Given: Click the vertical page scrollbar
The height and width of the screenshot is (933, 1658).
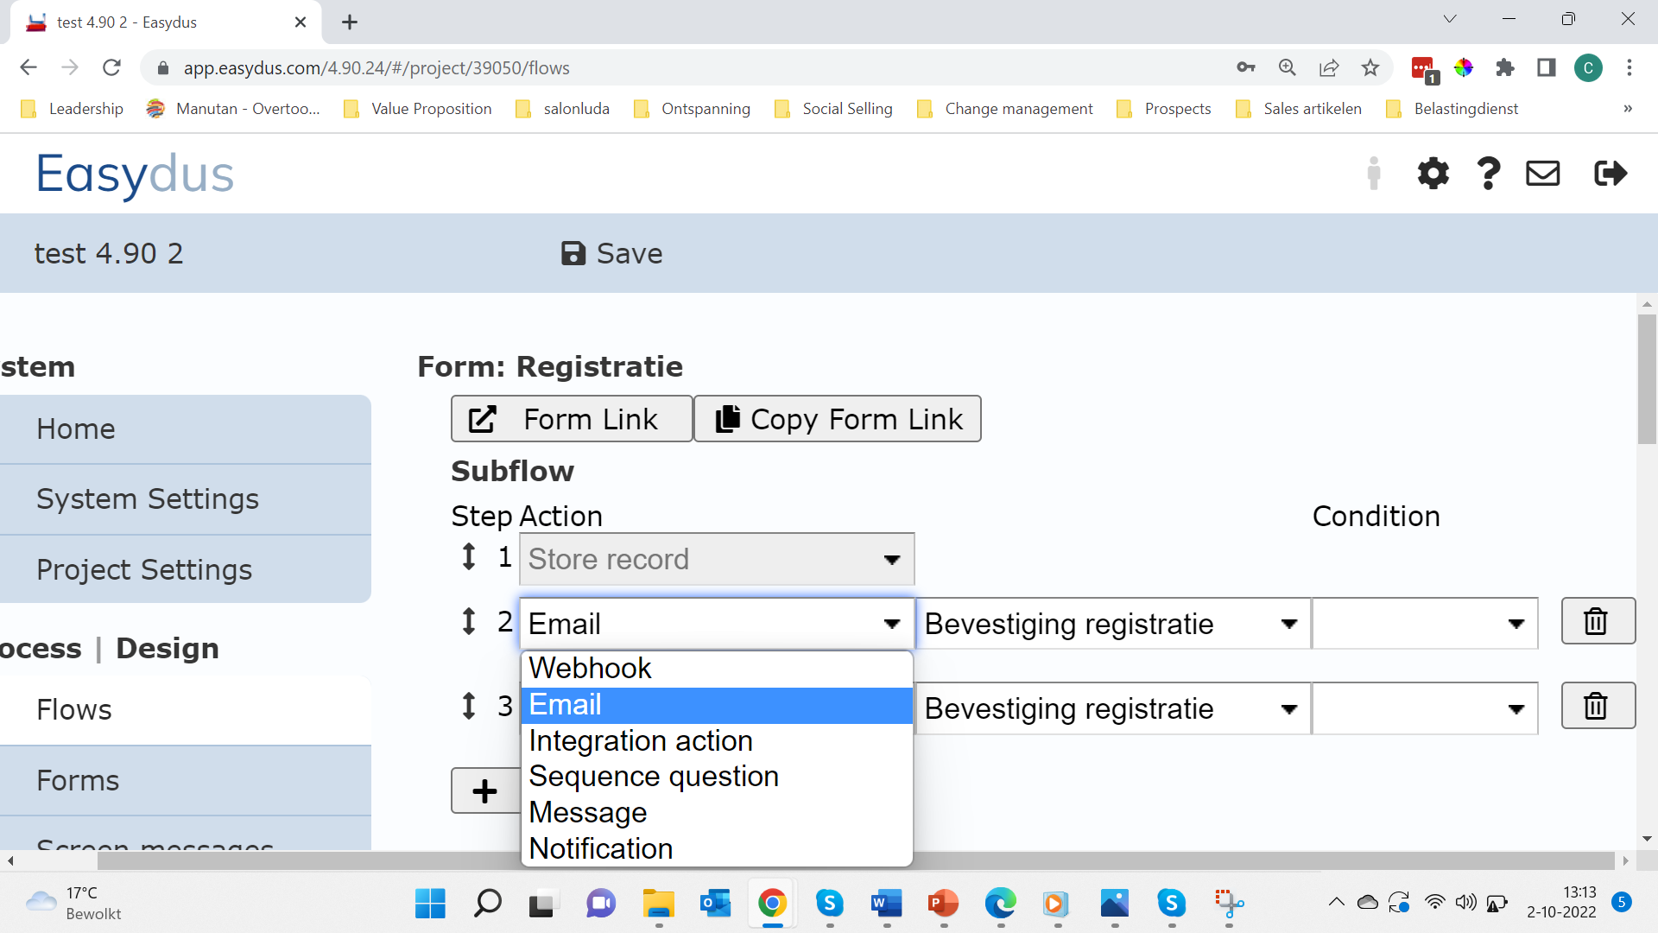Looking at the screenshot, I should click(1647, 380).
